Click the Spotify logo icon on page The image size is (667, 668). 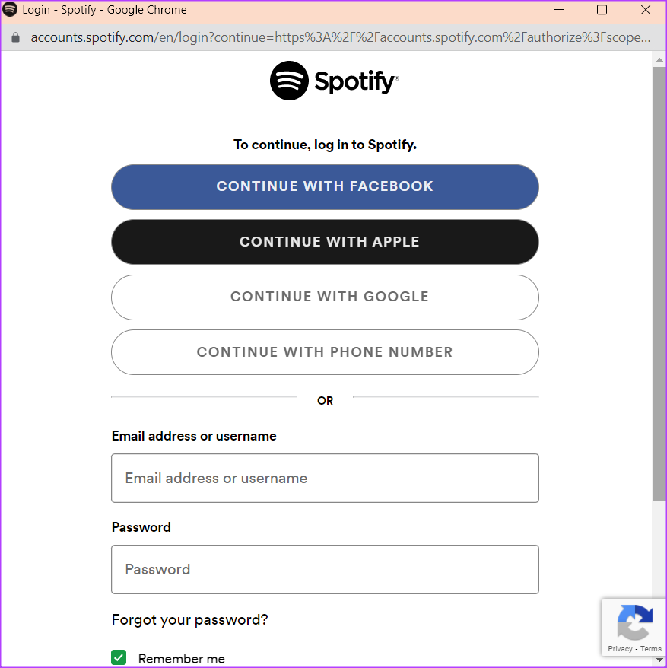pos(289,81)
